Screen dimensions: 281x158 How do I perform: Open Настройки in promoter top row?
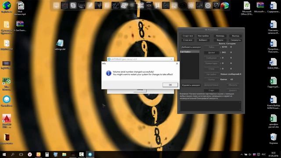[x=203, y=36]
